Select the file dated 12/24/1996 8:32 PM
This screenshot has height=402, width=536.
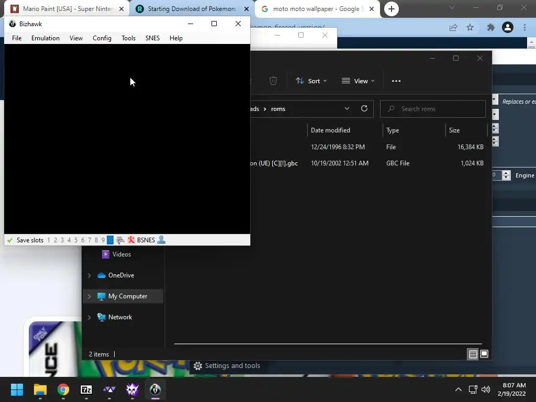click(369, 147)
